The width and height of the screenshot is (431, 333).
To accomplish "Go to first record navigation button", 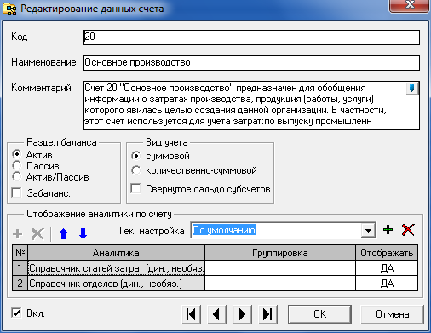I will (x=191, y=314).
